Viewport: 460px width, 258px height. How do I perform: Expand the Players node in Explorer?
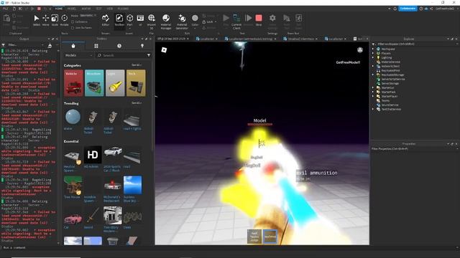(374, 53)
